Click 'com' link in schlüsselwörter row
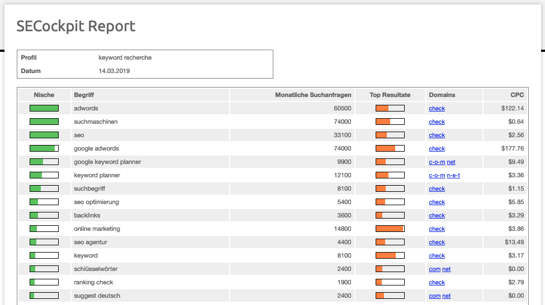The height and width of the screenshot is (305, 545). (434, 269)
